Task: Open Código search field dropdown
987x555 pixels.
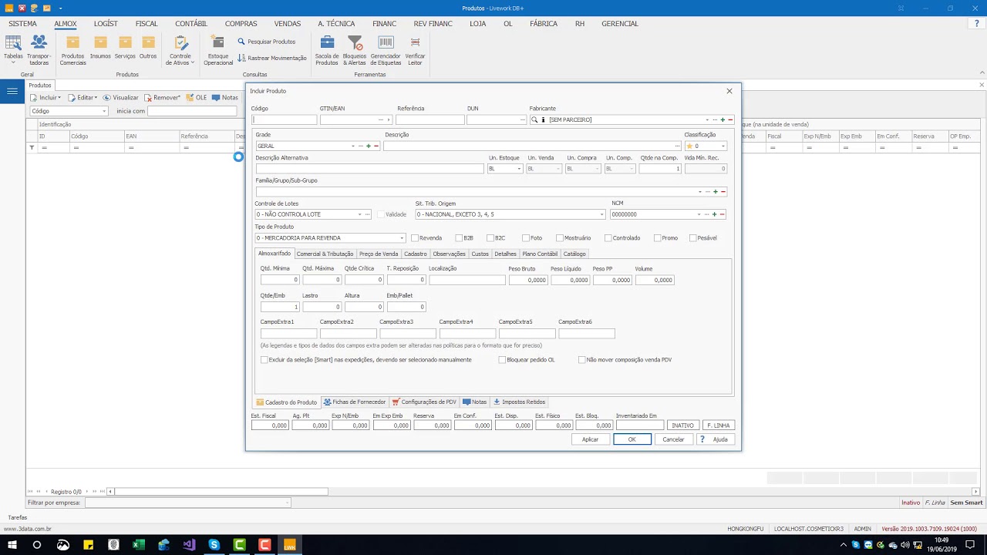Action: (x=104, y=111)
